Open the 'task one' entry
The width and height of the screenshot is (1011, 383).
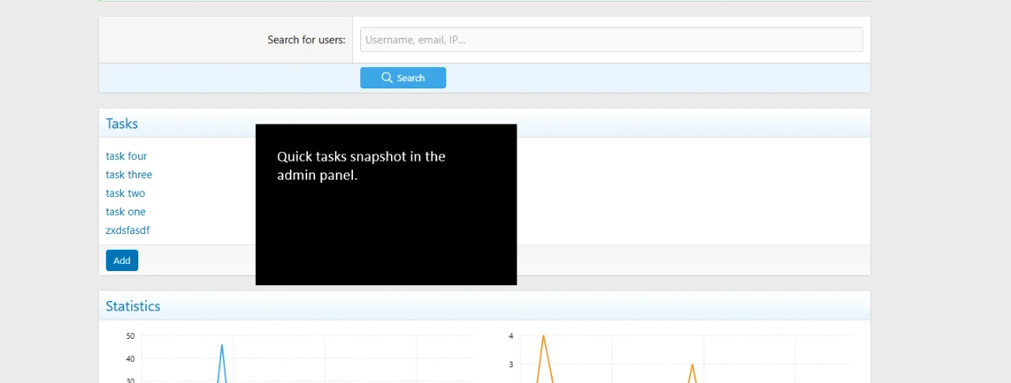pyautogui.click(x=126, y=212)
